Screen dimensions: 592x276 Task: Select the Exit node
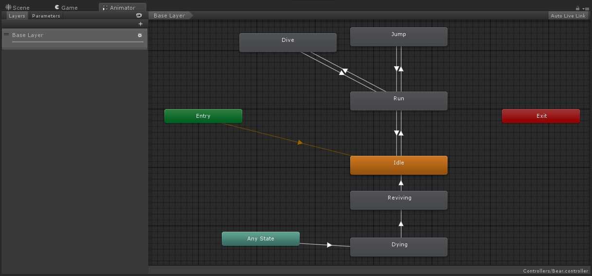pyautogui.click(x=541, y=116)
